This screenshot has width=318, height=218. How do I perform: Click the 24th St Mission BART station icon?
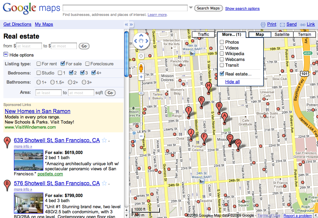click(202, 181)
